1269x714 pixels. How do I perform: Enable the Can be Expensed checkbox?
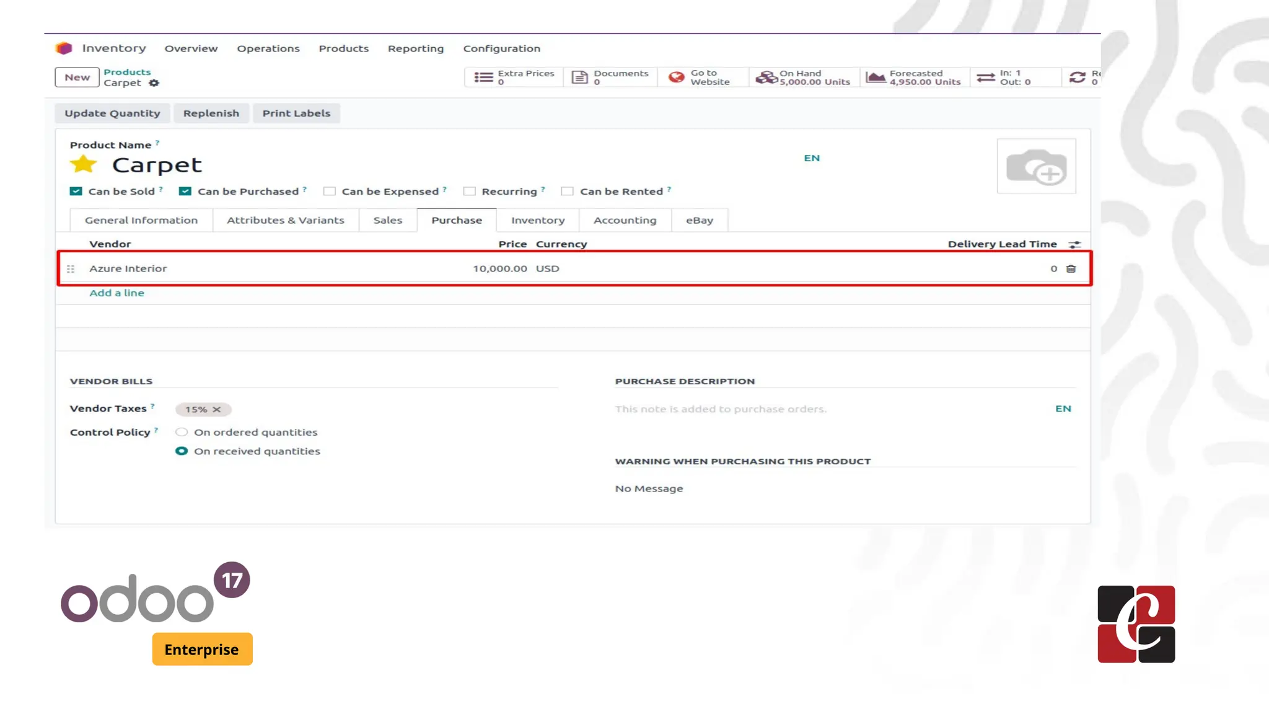[330, 192]
